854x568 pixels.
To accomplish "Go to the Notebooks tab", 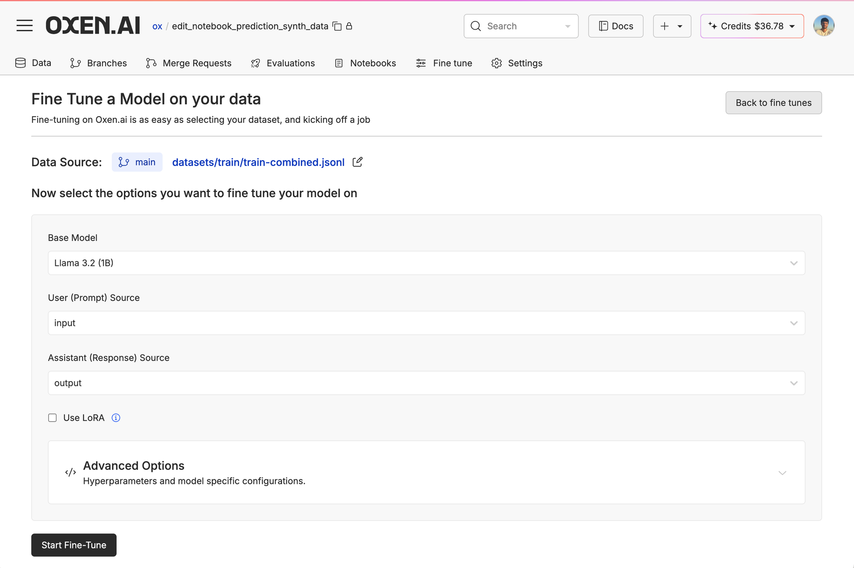I will (x=366, y=63).
